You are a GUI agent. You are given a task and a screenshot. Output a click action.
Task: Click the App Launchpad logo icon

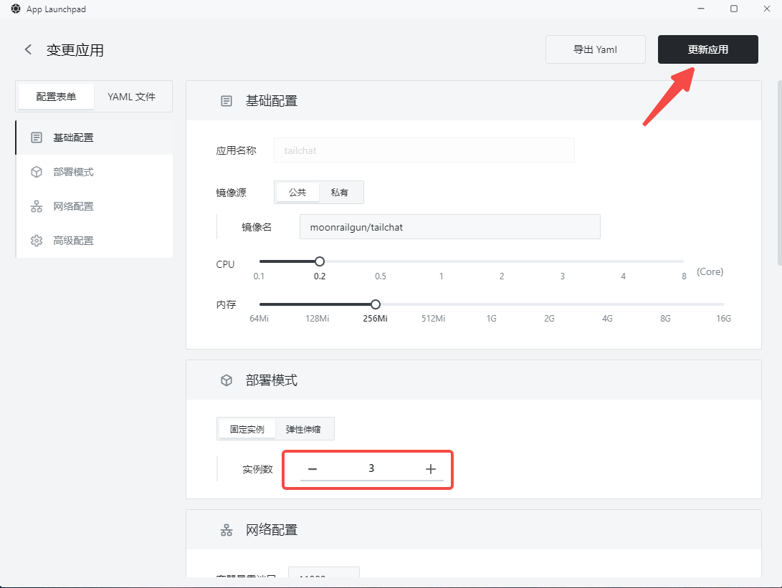(16, 9)
